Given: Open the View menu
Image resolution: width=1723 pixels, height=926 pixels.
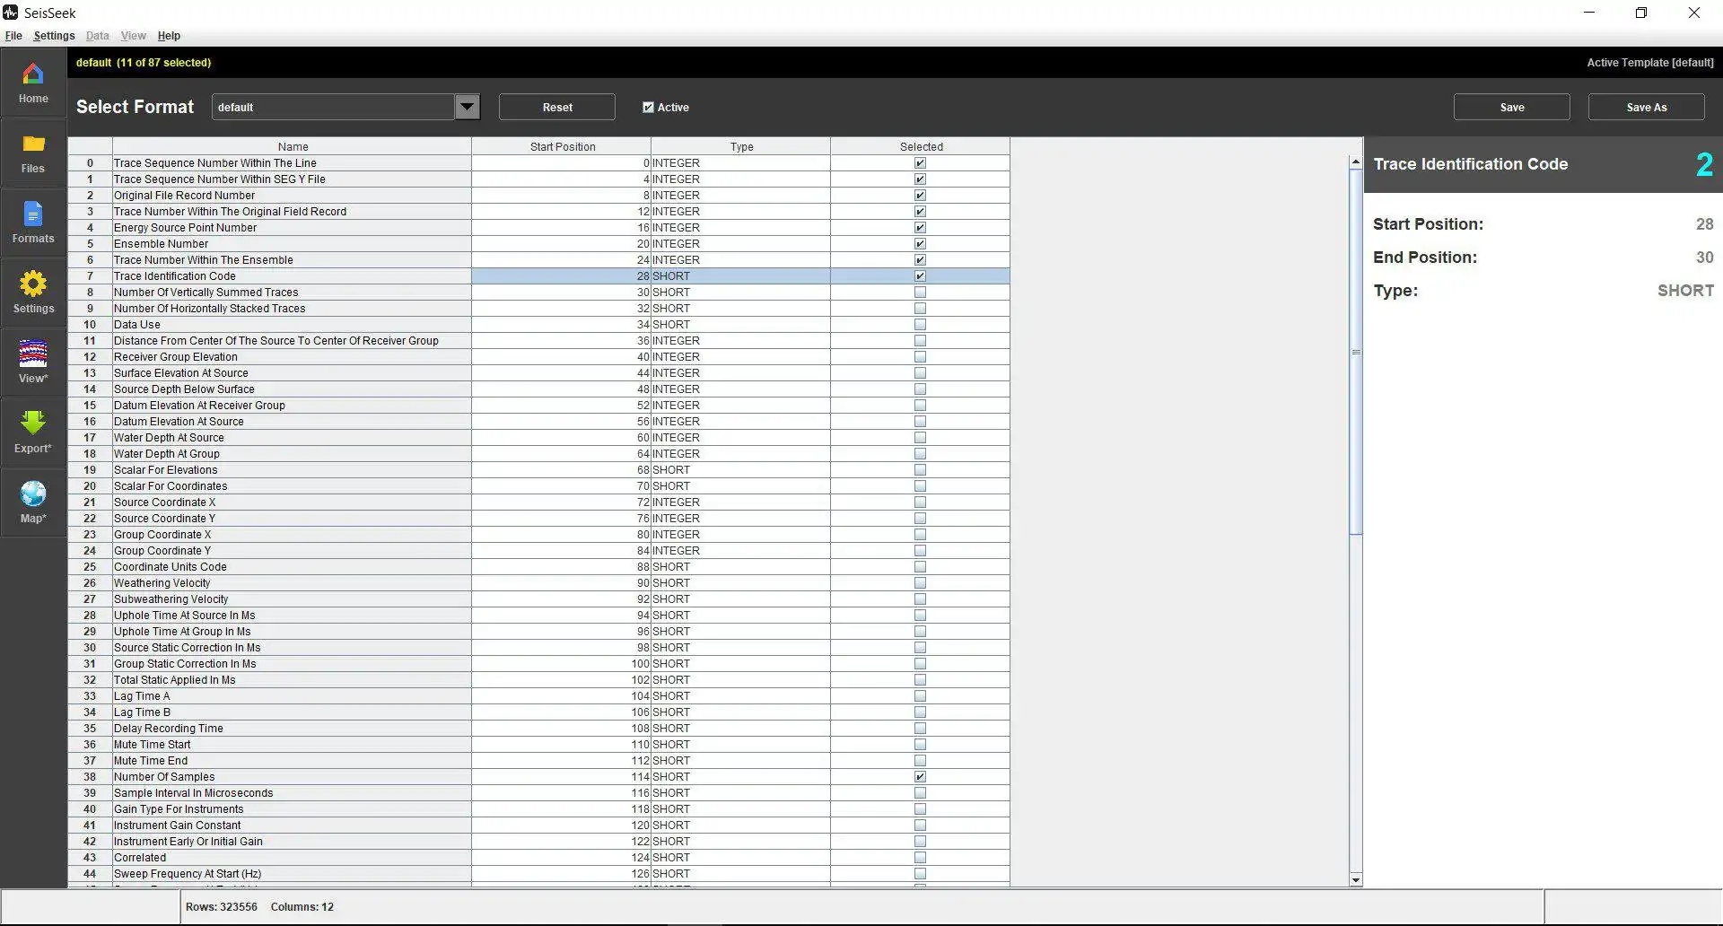Looking at the screenshot, I should pyautogui.click(x=133, y=36).
